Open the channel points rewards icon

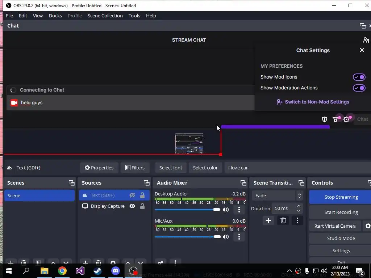click(x=335, y=119)
